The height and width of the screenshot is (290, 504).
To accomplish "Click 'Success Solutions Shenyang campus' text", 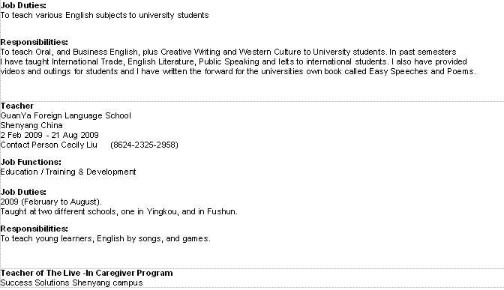I will [71, 283].
